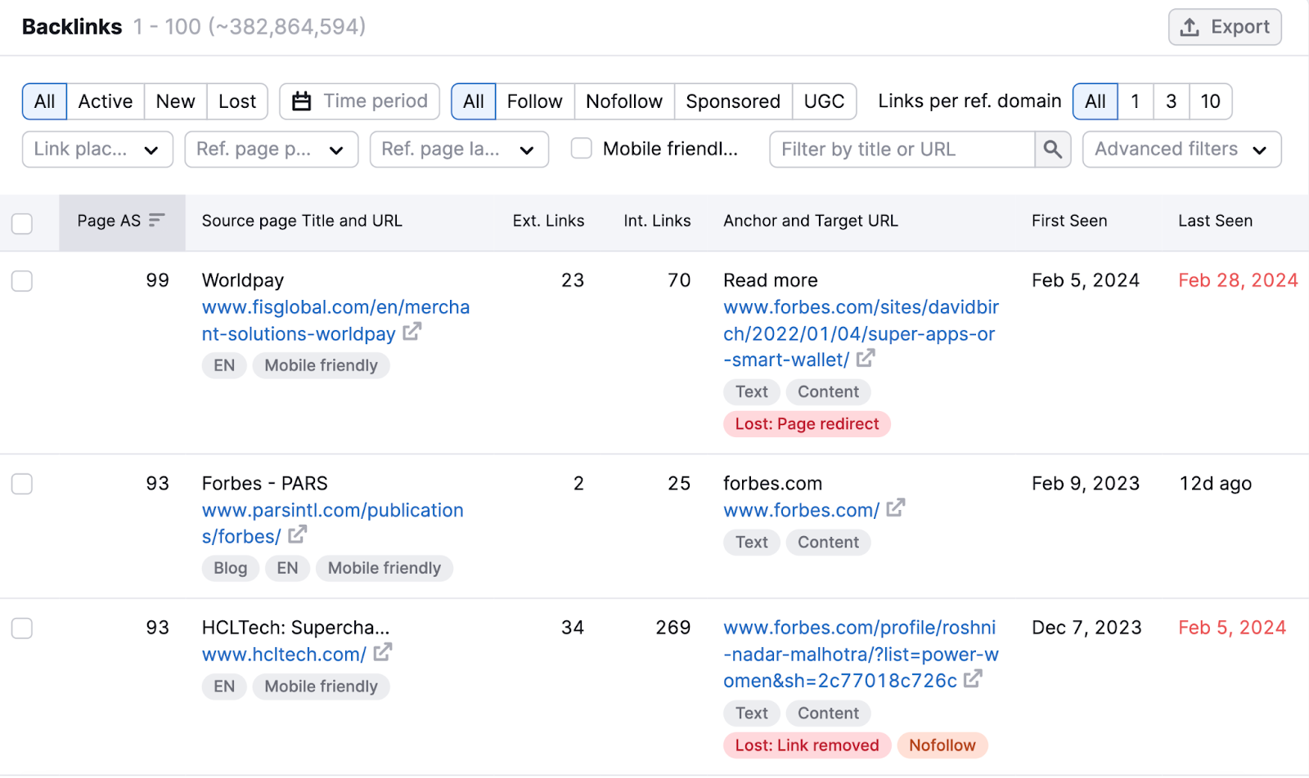Select the UGC tab
Image resolution: width=1309 pixels, height=778 pixels.
pos(824,101)
